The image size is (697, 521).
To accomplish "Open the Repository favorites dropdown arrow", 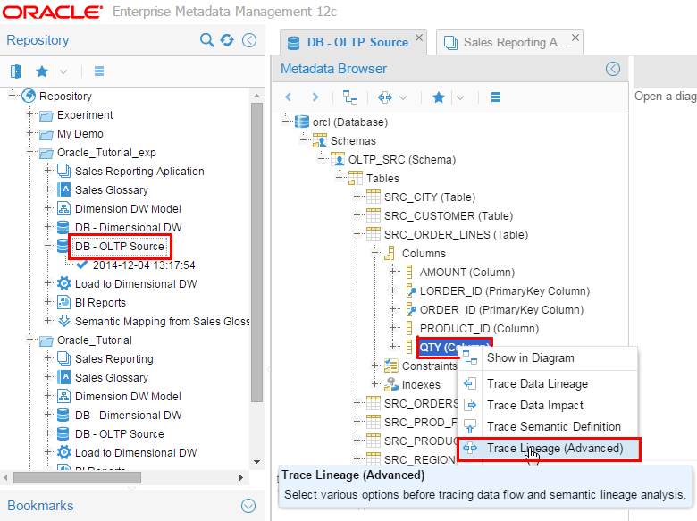I will tap(63, 71).
